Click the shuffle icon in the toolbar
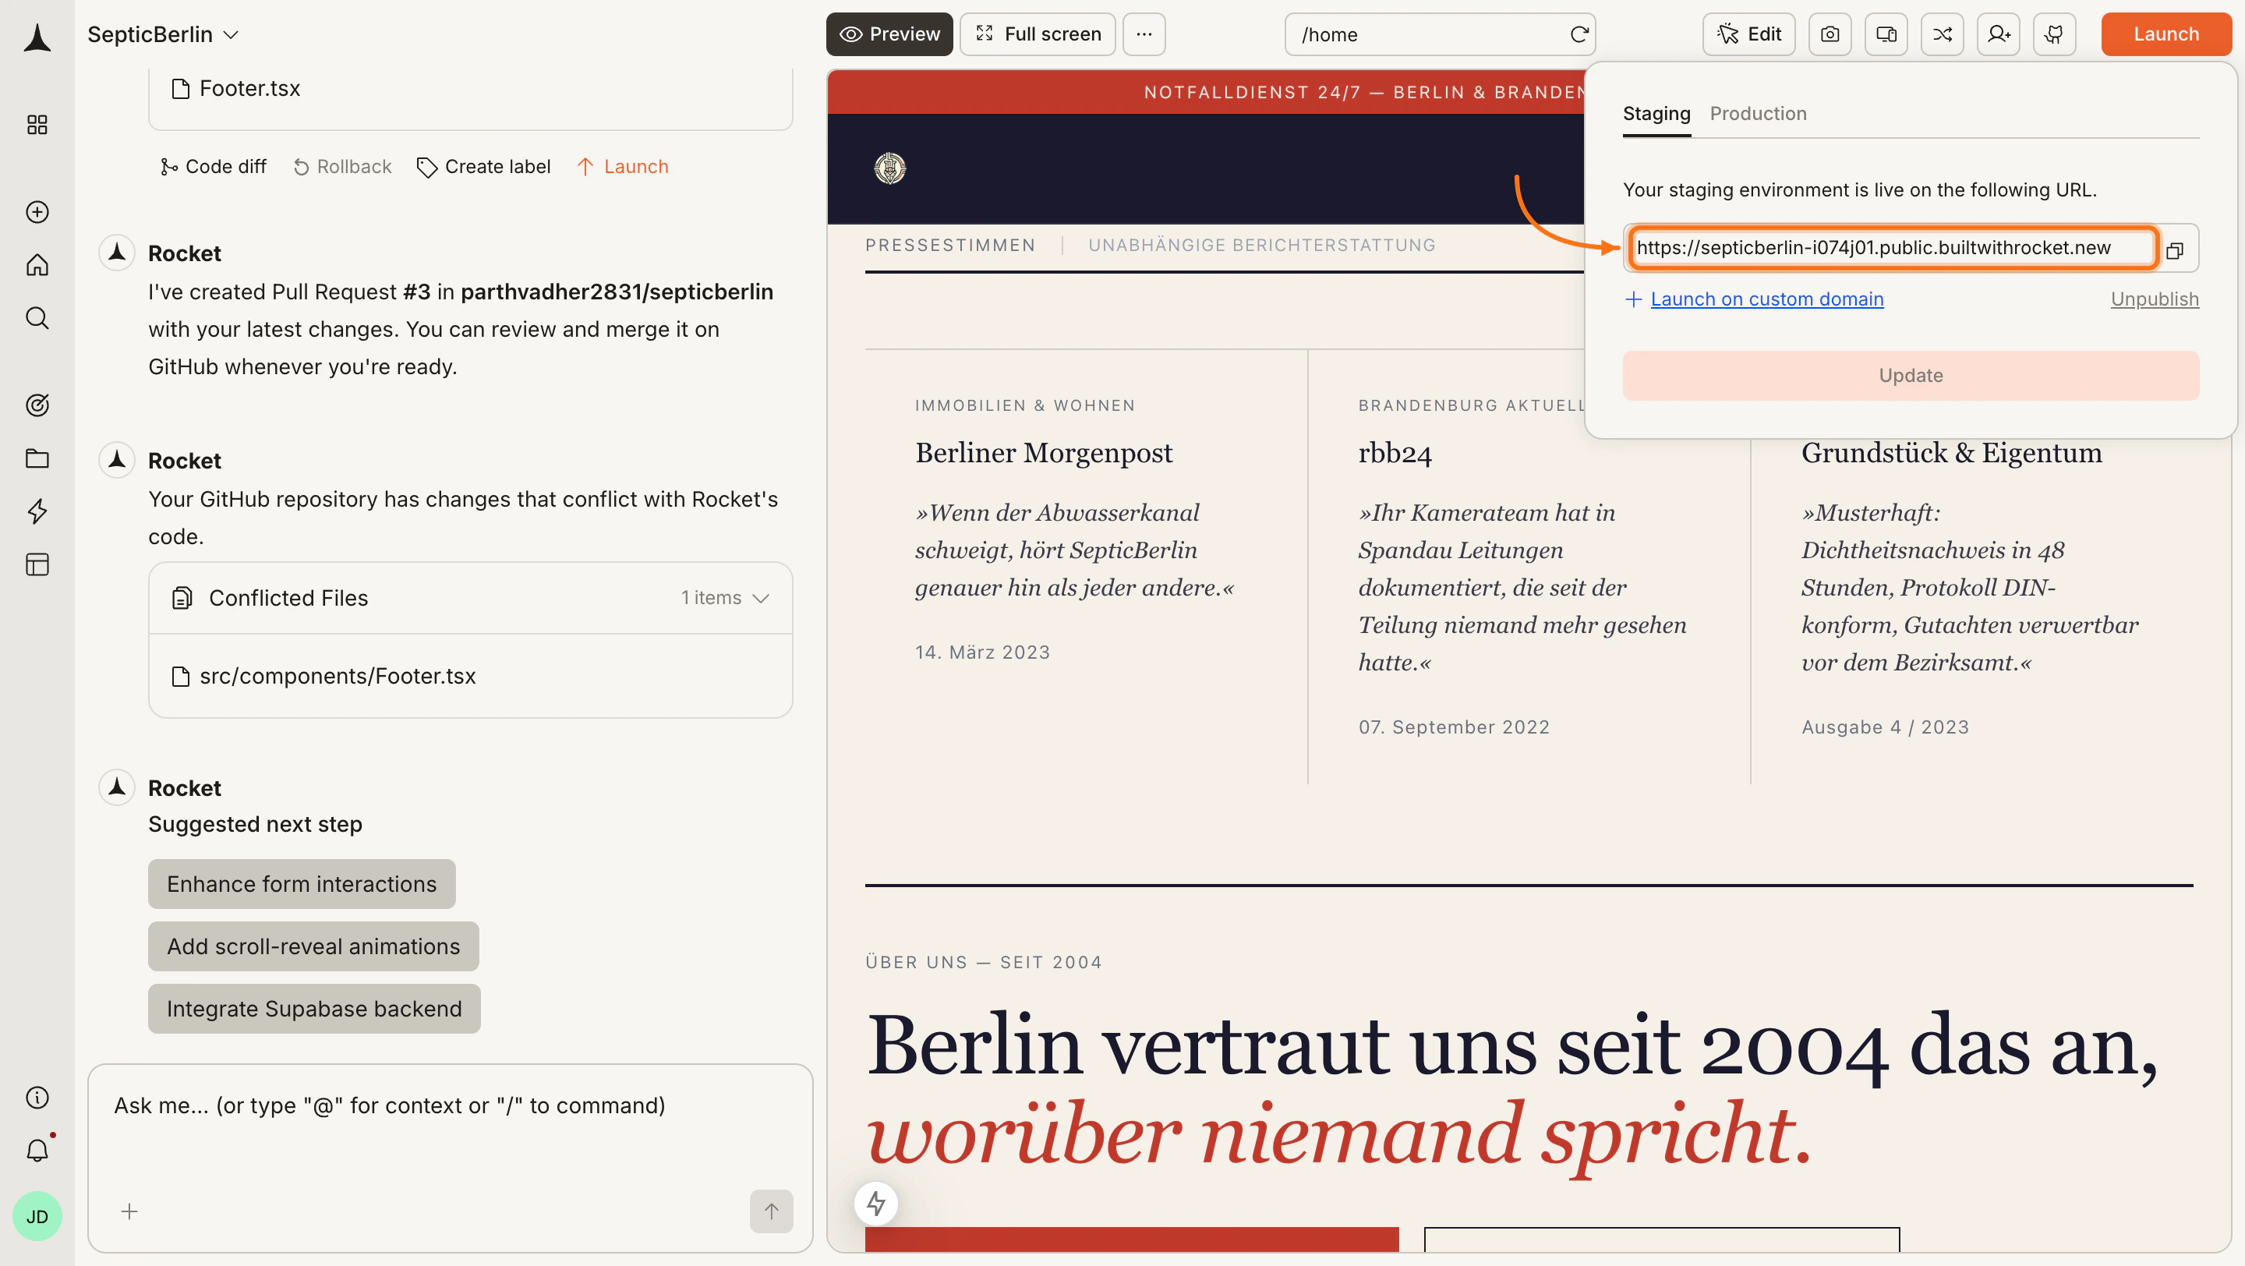2245x1266 pixels. click(1942, 34)
